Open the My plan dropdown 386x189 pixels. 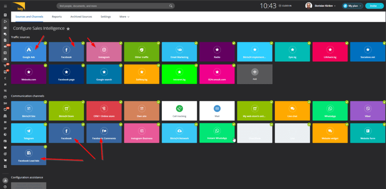[352, 6]
